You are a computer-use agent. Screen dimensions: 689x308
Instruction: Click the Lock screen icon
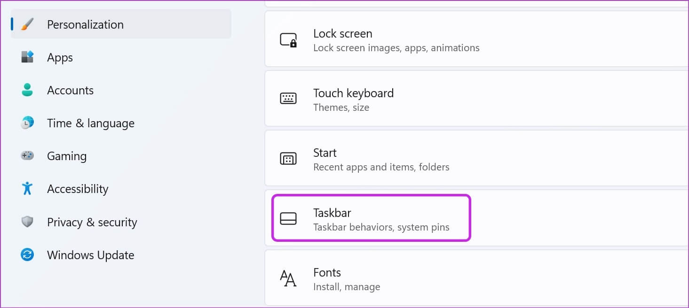pyautogui.click(x=288, y=40)
